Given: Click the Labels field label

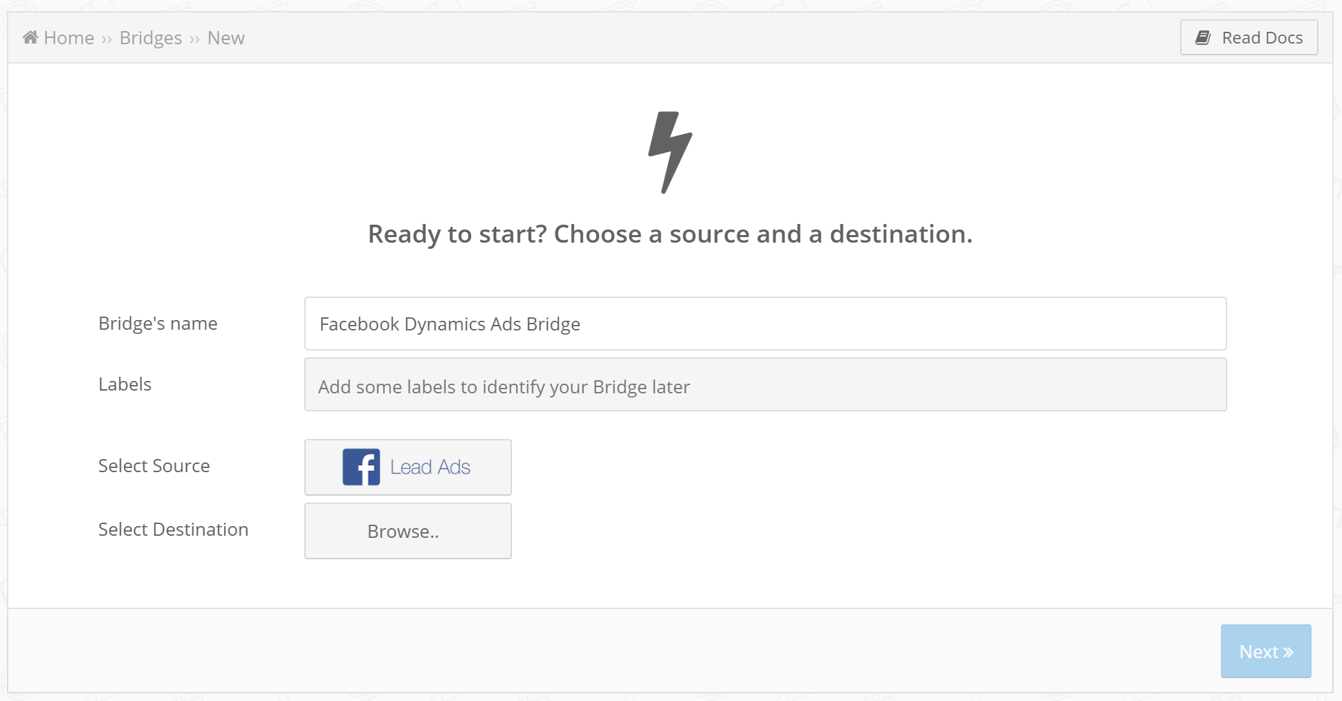Looking at the screenshot, I should tap(125, 384).
